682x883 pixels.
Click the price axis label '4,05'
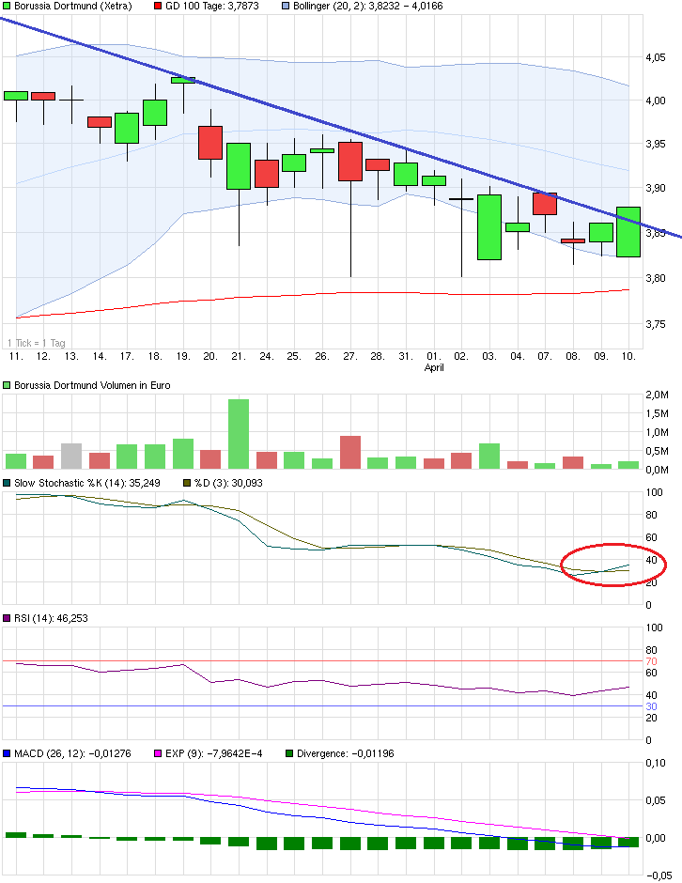[656, 57]
